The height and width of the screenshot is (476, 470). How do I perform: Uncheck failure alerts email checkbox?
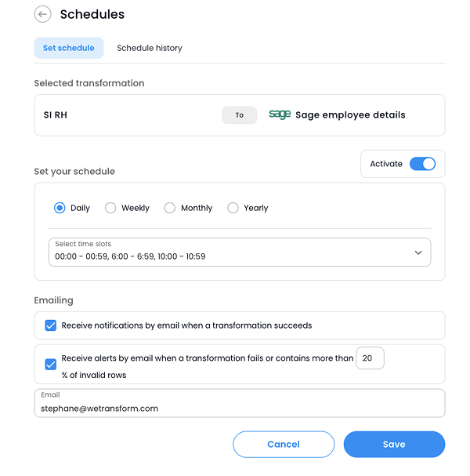pos(51,364)
